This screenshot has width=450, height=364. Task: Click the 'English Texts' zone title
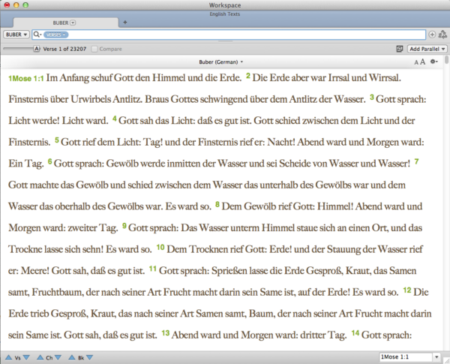pyautogui.click(x=225, y=14)
